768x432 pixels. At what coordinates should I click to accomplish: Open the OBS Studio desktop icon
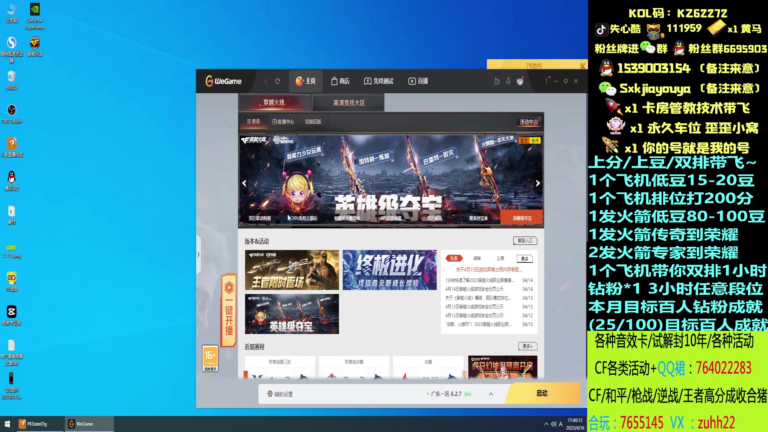[x=12, y=114]
